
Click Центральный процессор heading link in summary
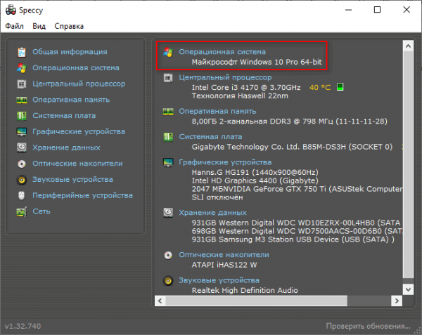(x=225, y=78)
